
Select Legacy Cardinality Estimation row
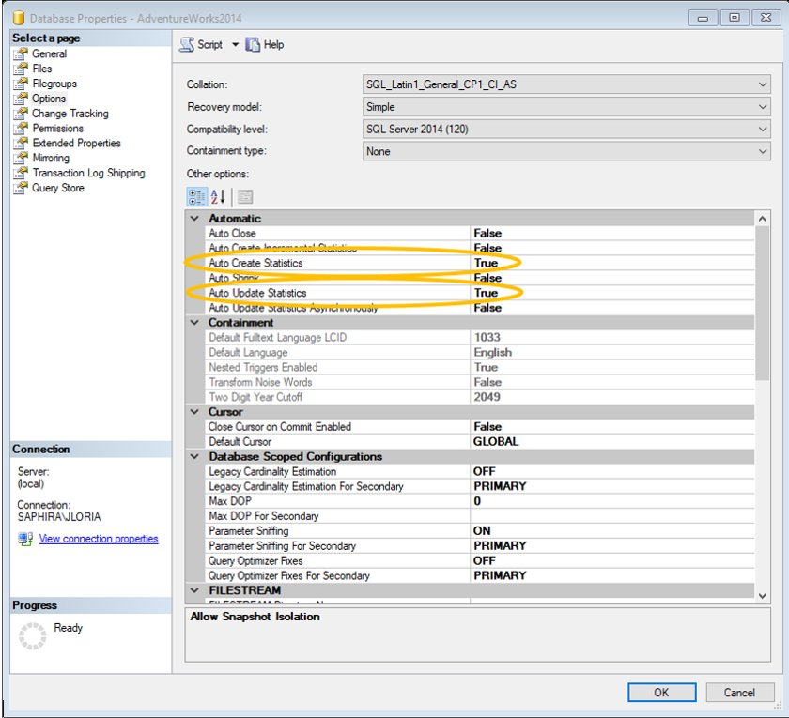click(480, 471)
